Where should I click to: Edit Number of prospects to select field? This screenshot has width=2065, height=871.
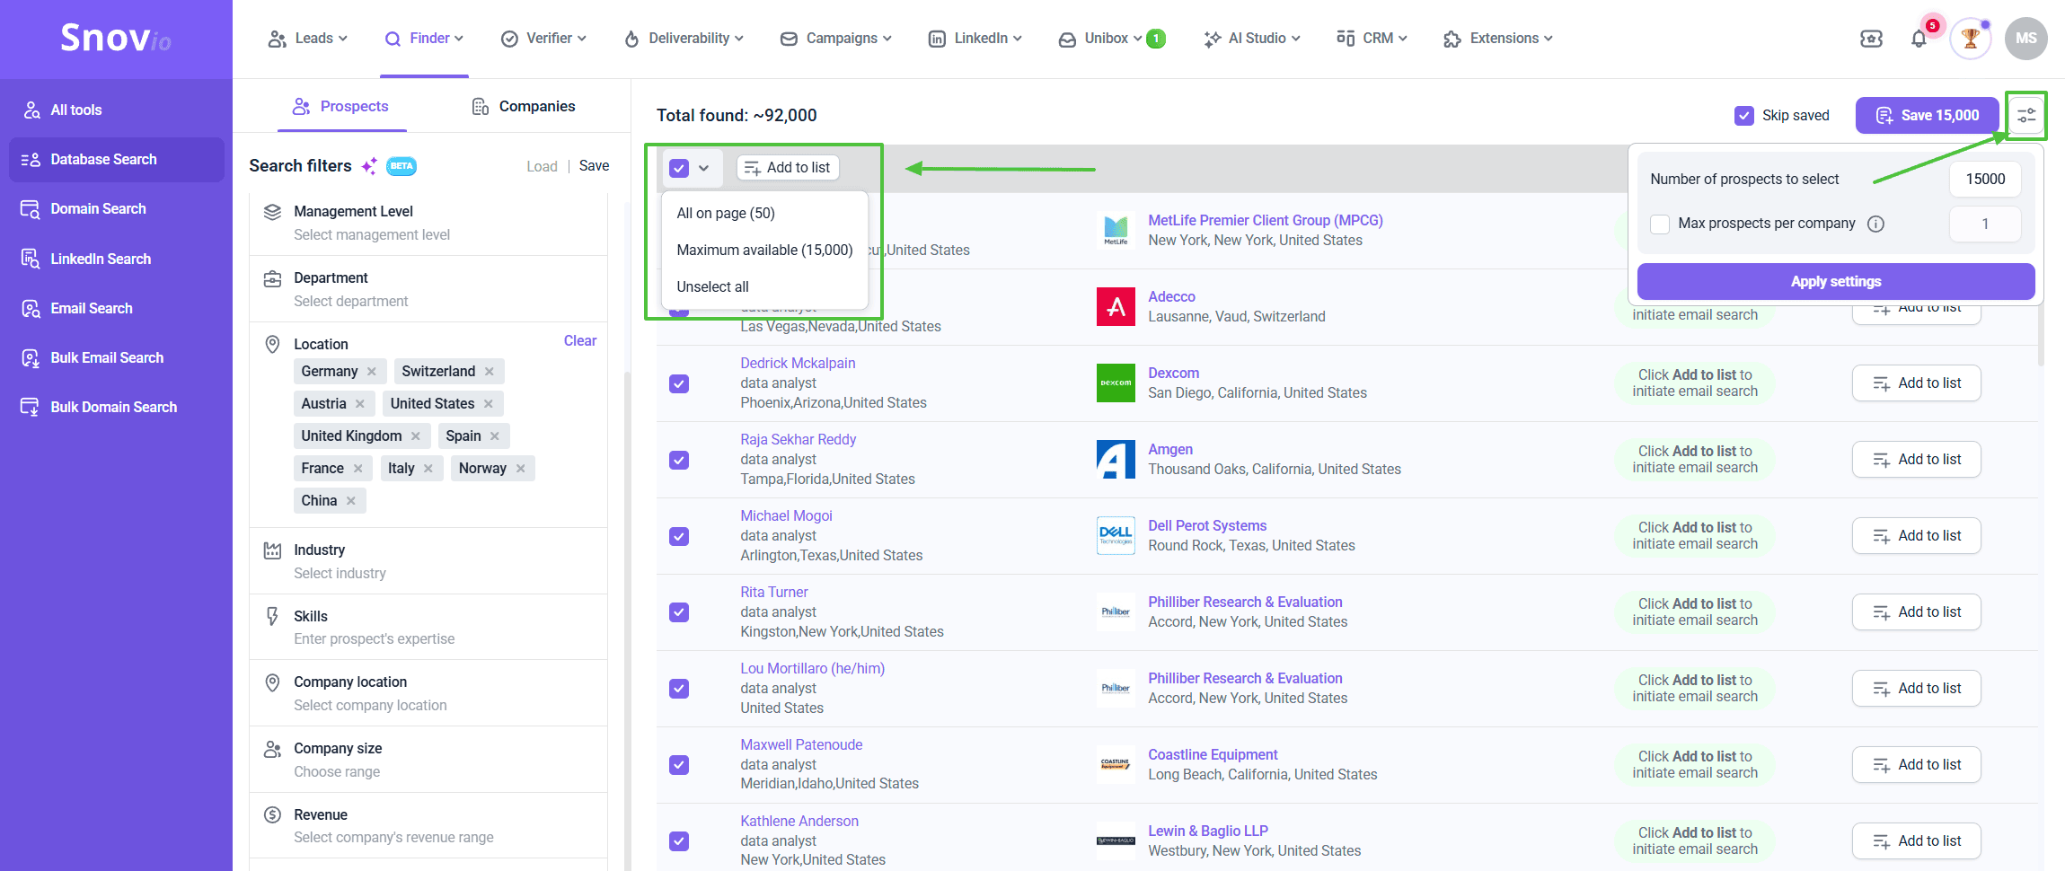pyautogui.click(x=1985, y=180)
